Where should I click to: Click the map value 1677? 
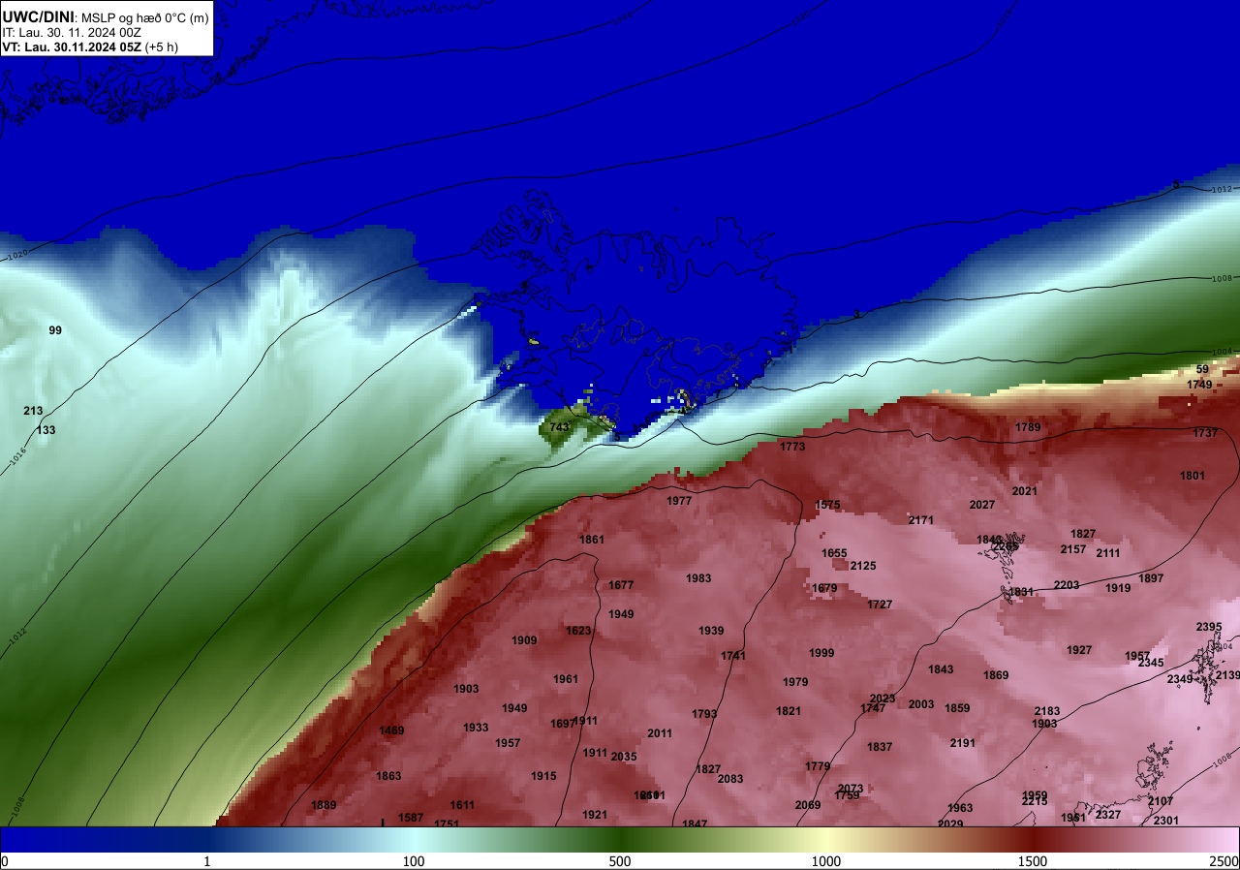click(x=621, y=585)
